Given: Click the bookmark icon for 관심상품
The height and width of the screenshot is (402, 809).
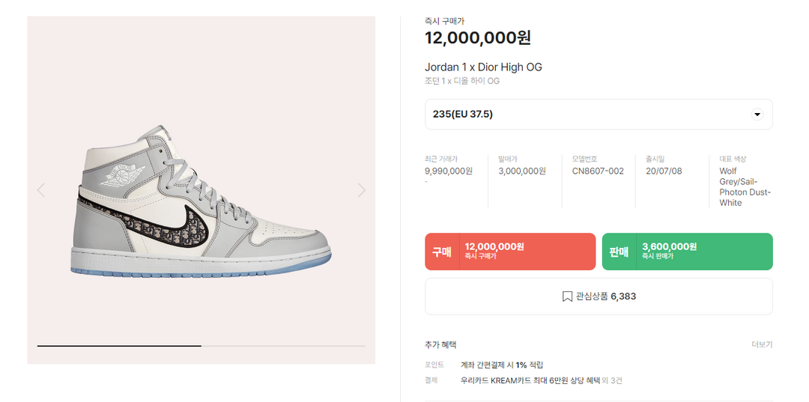Looking at the screenshot, I should (x=567, y=296).
